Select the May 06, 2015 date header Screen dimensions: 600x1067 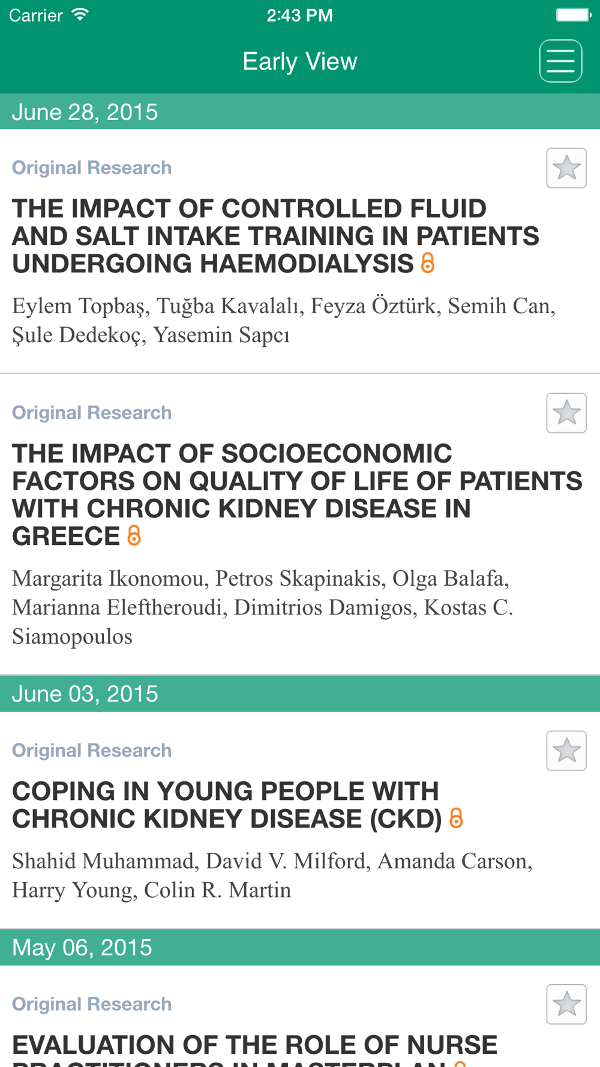pos(300,948)
